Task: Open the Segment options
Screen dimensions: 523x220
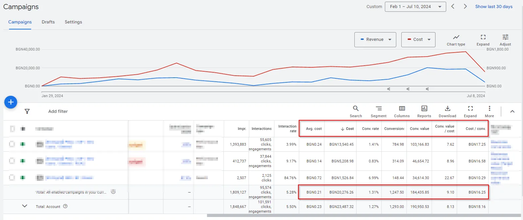Action: 379,111
